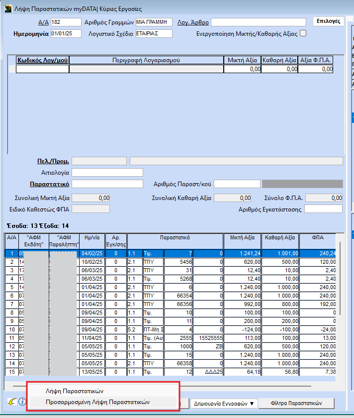Select row 10 with ΠΤ-Μη document
The width and height of the screenshot is (354, 418).
tap(149, 329)
